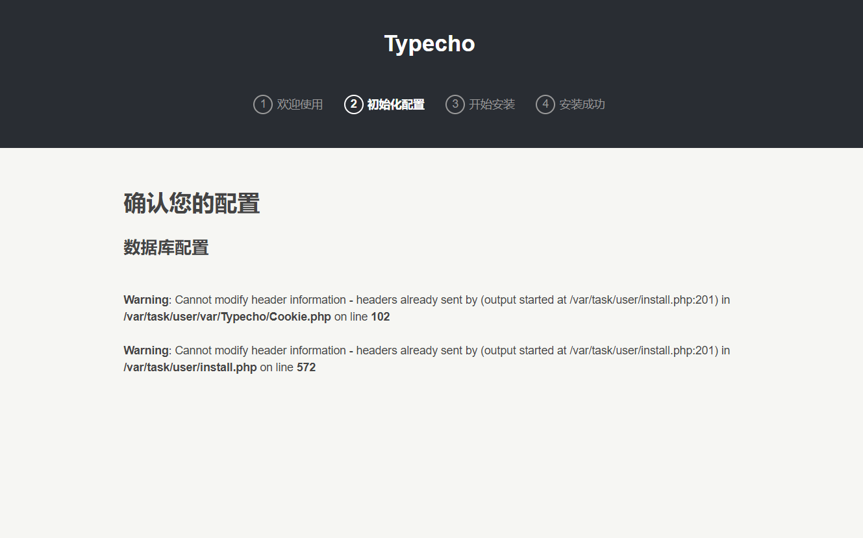
Task: Click the step 1 circle number icon
Action: [x=262, y=104]
